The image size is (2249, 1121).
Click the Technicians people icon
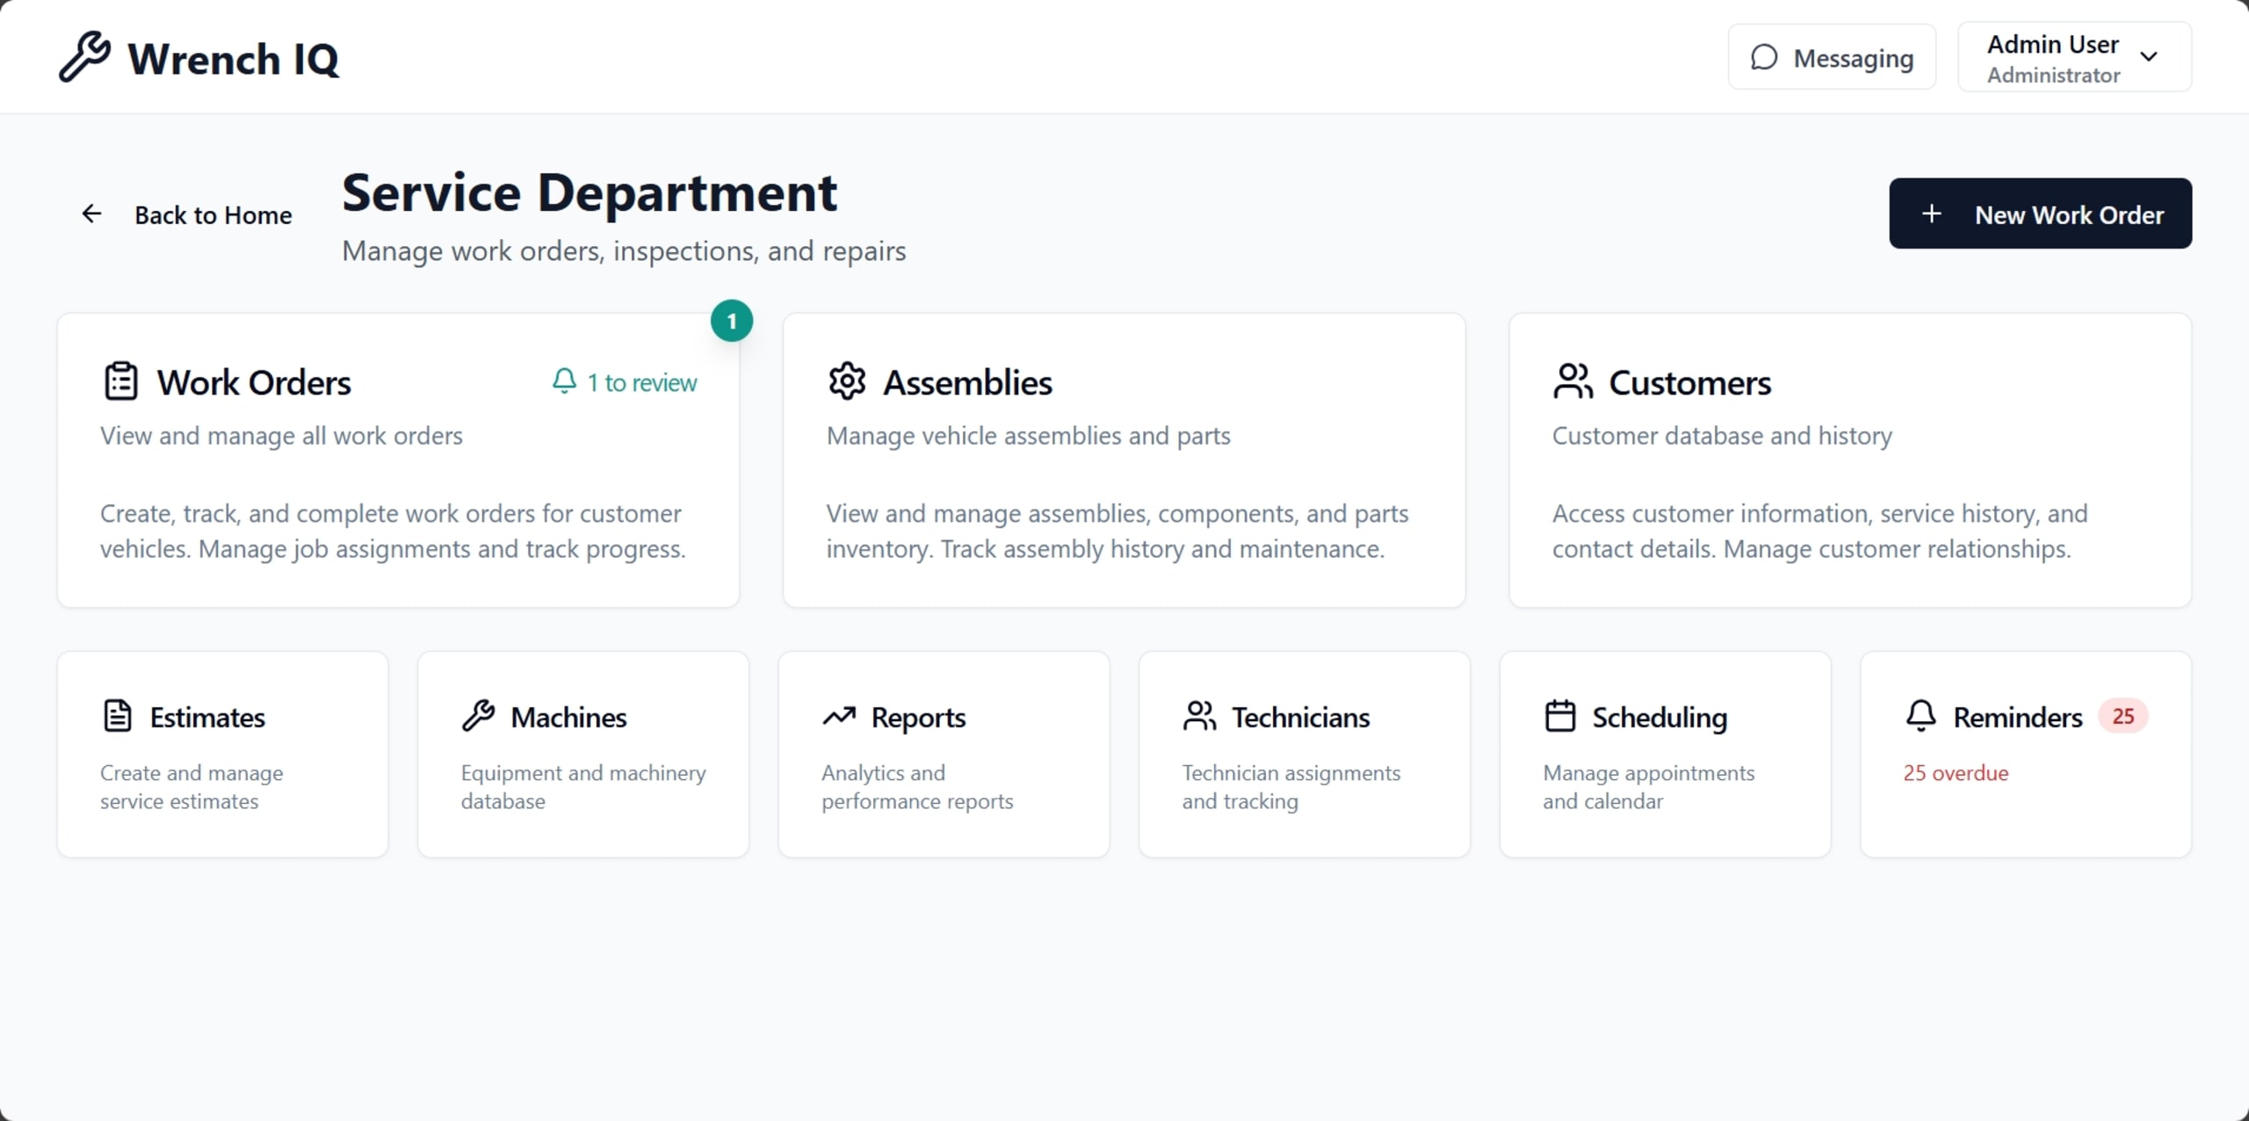1199,716
